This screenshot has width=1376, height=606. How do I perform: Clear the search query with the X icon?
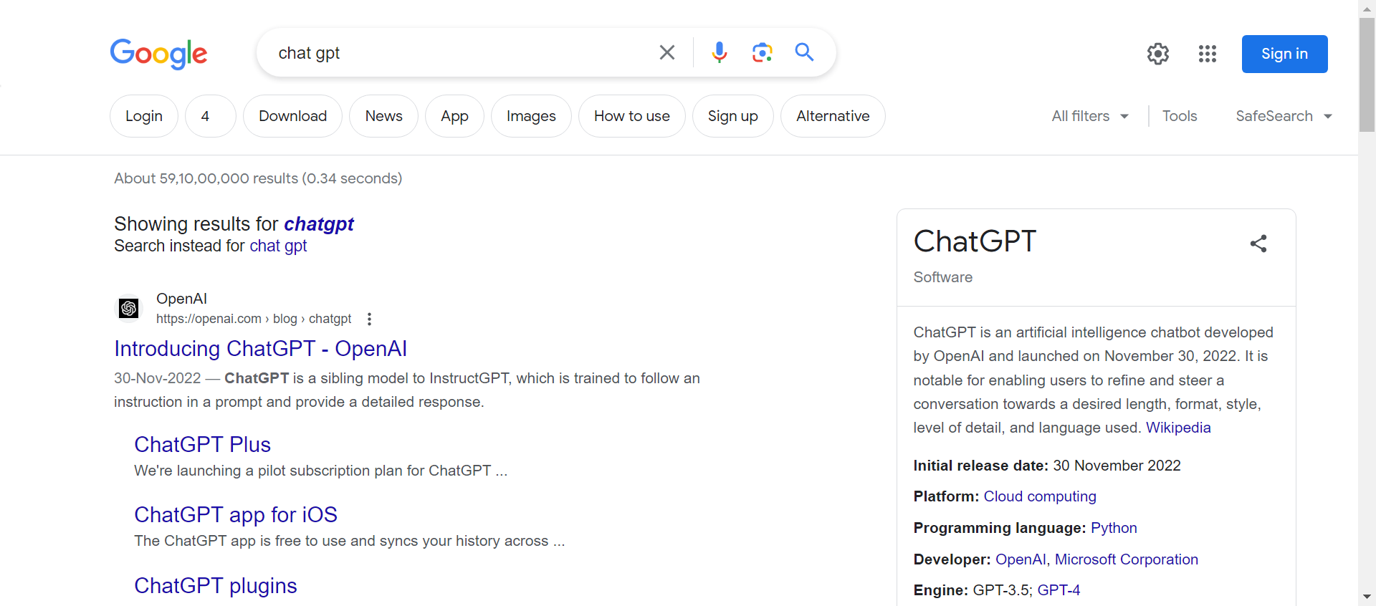666,52
